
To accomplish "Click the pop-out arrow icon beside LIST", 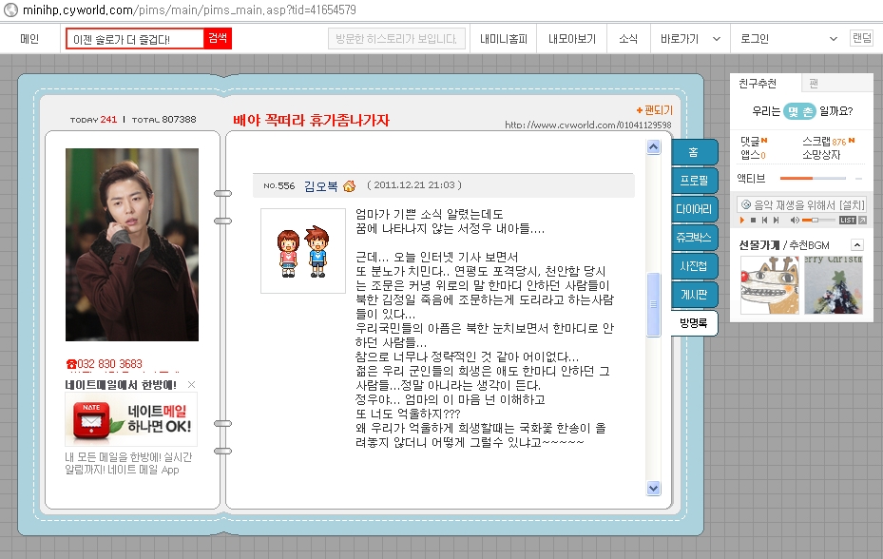I will point(862,221).
